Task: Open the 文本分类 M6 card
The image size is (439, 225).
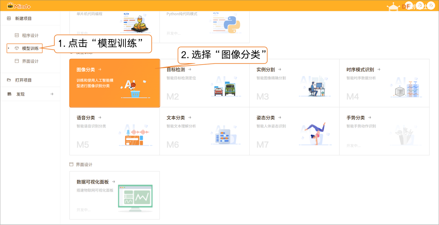Action: tap(204, 131)
